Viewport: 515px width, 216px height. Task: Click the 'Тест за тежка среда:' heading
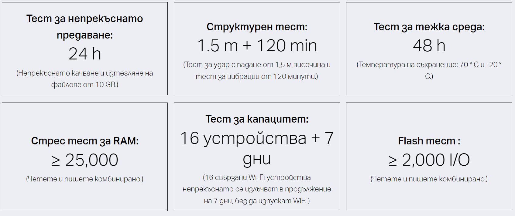[429, 27]
